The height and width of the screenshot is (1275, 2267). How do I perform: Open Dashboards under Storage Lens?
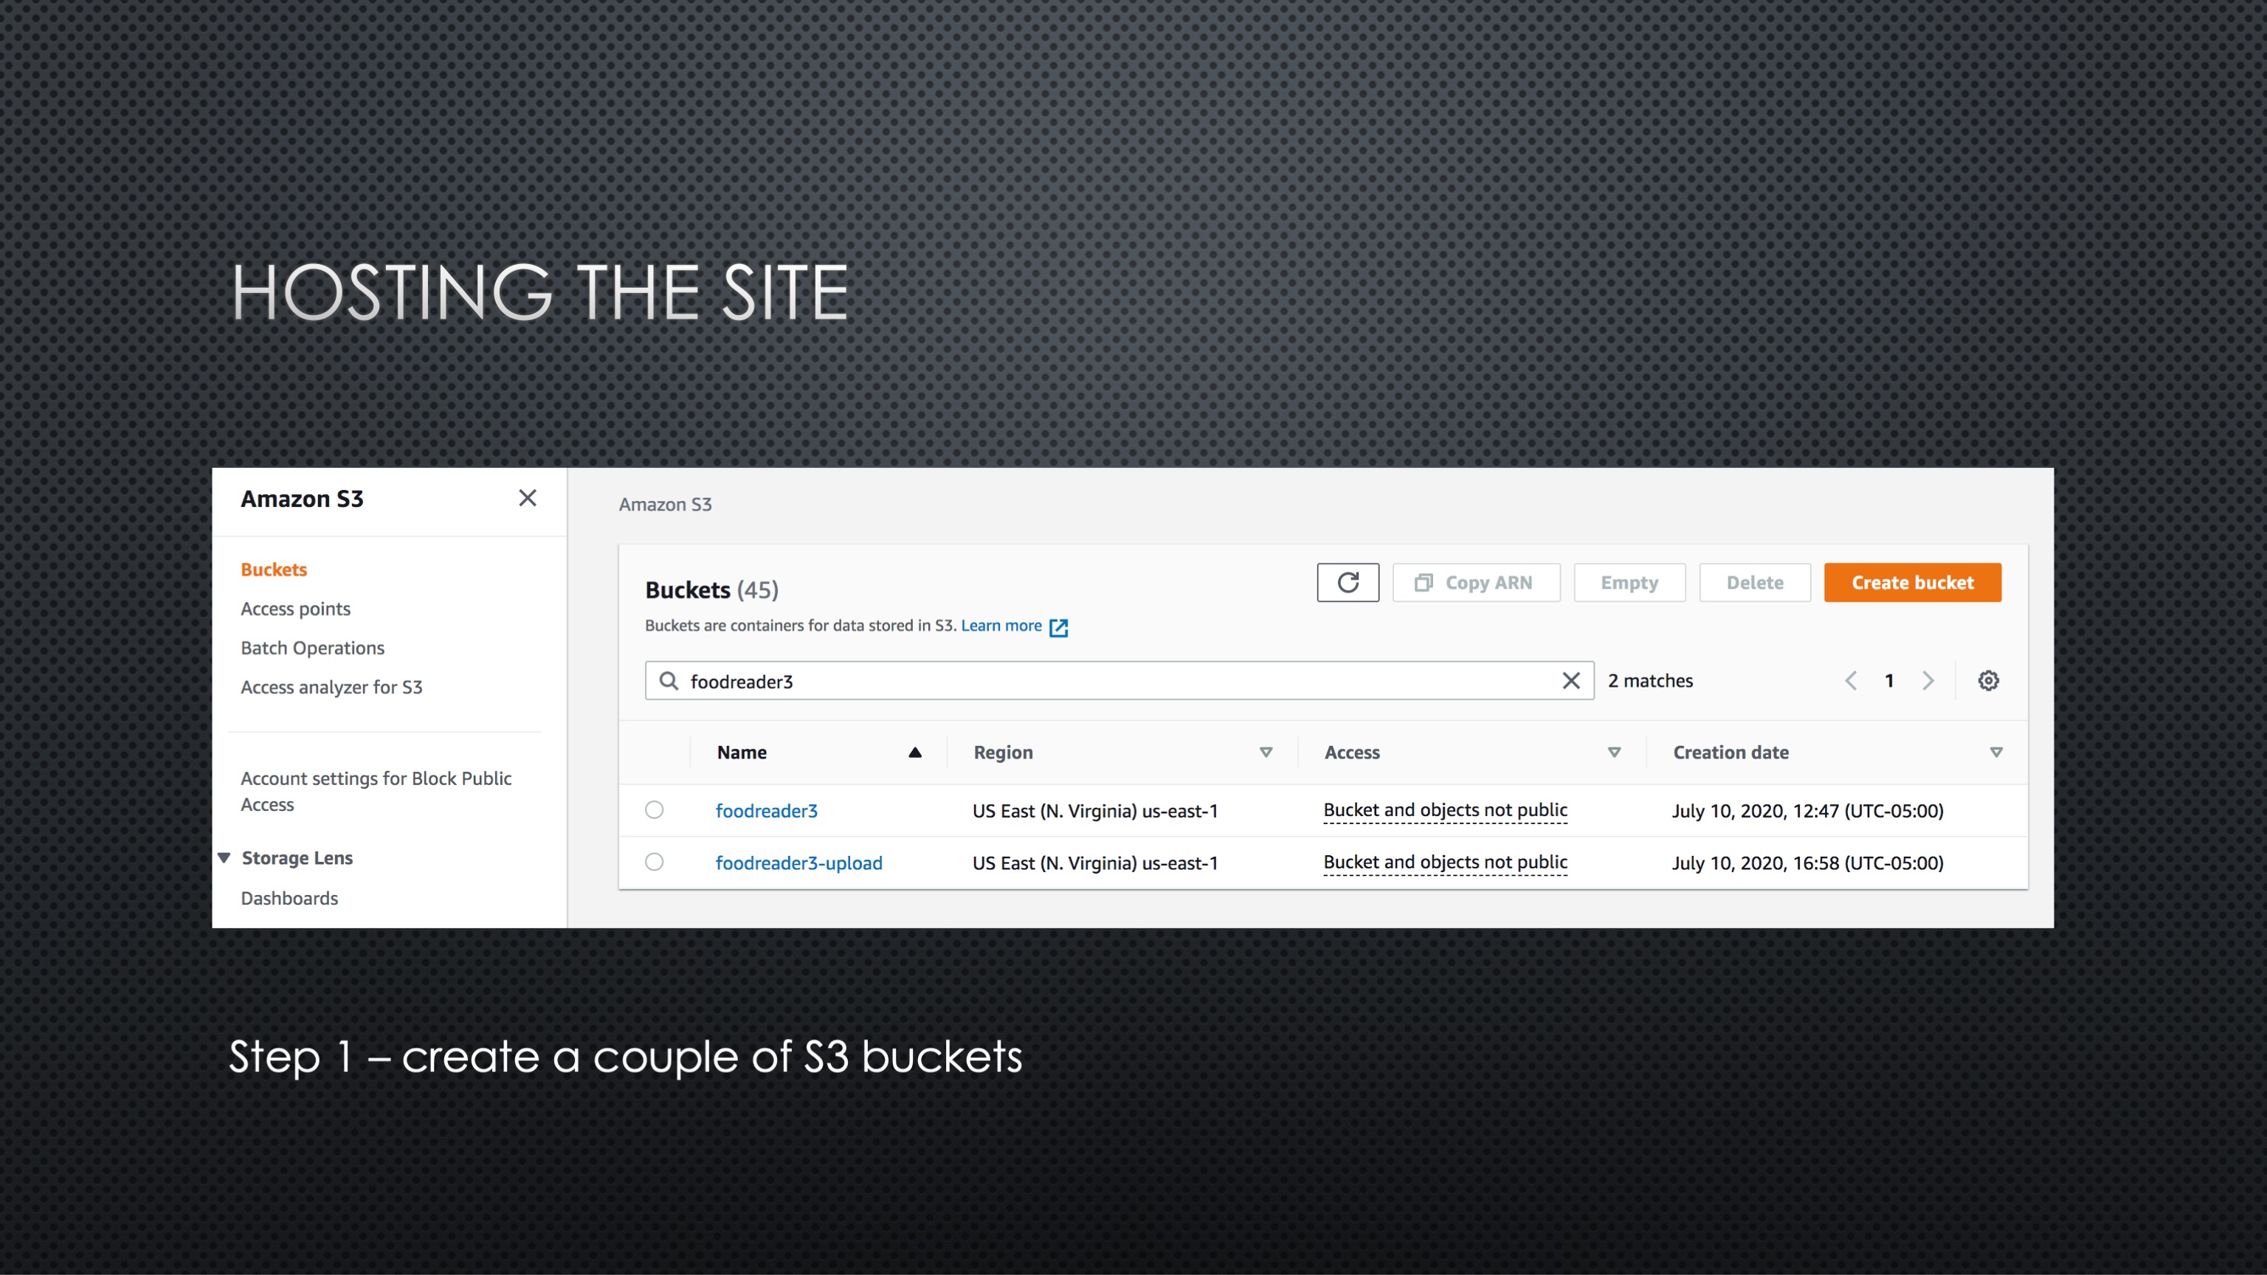pos(289,899)
